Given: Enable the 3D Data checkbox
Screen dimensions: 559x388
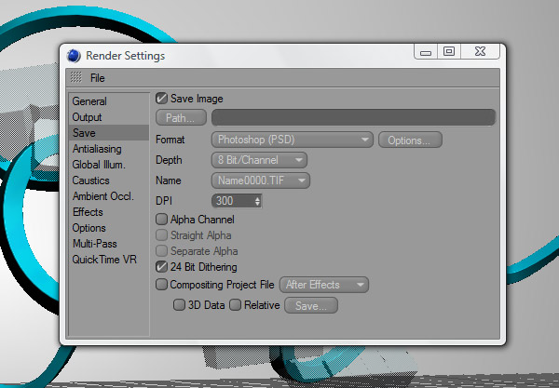Looking at the screenshot, I should pos(179,305).
